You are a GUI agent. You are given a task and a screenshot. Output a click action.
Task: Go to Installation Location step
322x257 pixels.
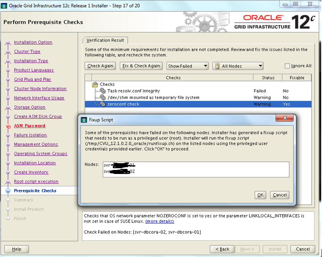pyautogui.click(x=35, y=163)
